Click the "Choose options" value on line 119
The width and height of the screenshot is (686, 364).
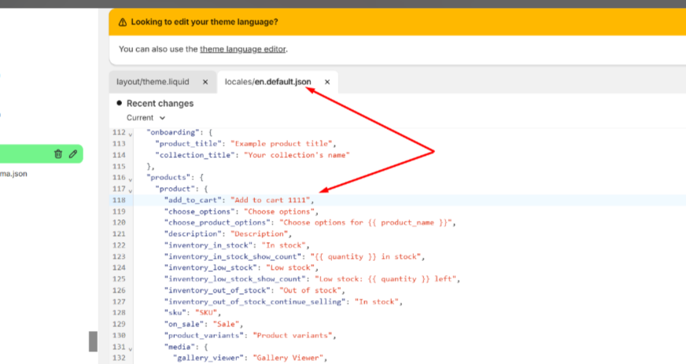coord(279,211)
